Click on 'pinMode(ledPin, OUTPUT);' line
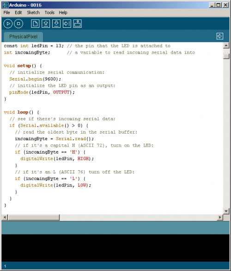The image size is (231, 271). pos(42,92)
